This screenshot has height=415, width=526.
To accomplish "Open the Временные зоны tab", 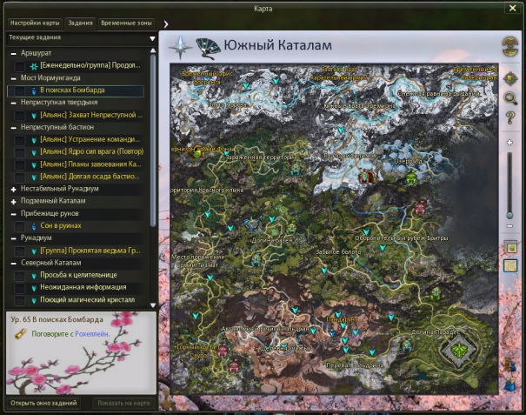I will coord(127,23).
